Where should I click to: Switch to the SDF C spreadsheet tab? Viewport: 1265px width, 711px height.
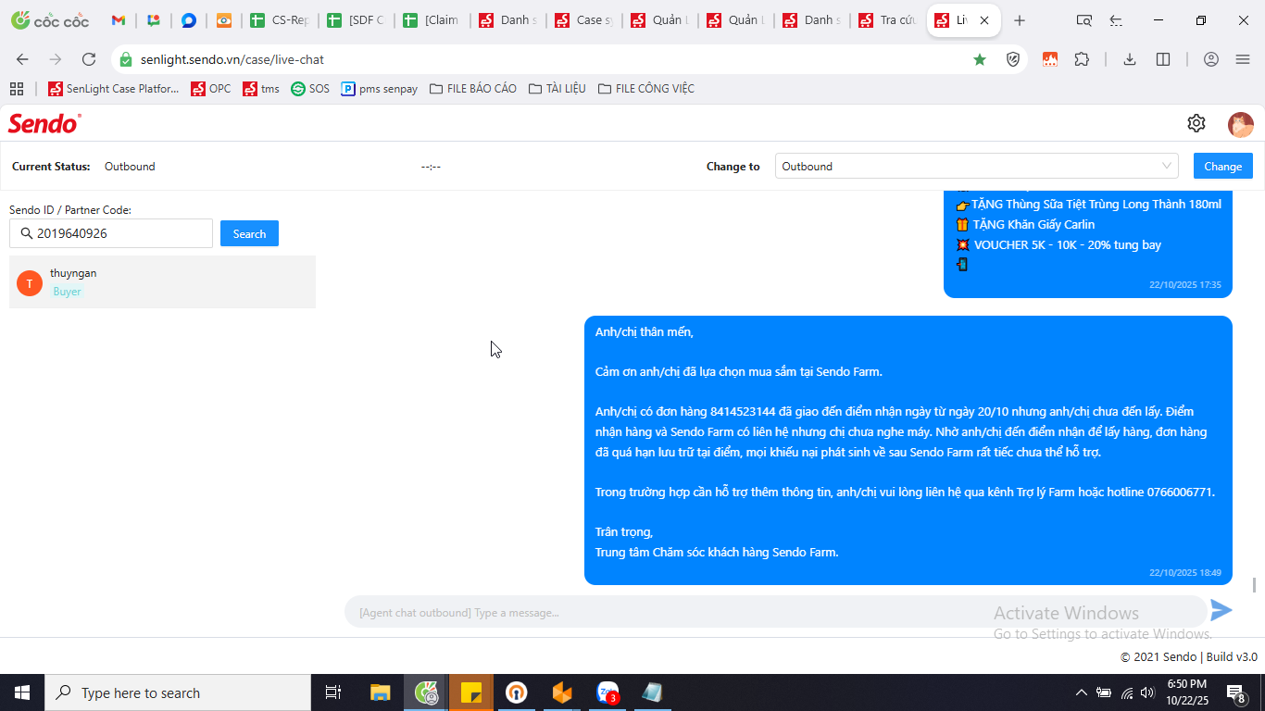tap(357, 20)
